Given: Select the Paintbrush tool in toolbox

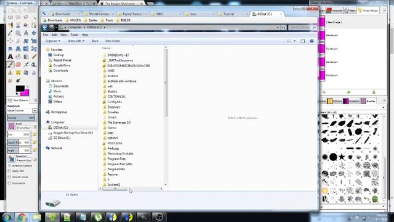Looking at the screenshot, I should [x=10, y=64].
